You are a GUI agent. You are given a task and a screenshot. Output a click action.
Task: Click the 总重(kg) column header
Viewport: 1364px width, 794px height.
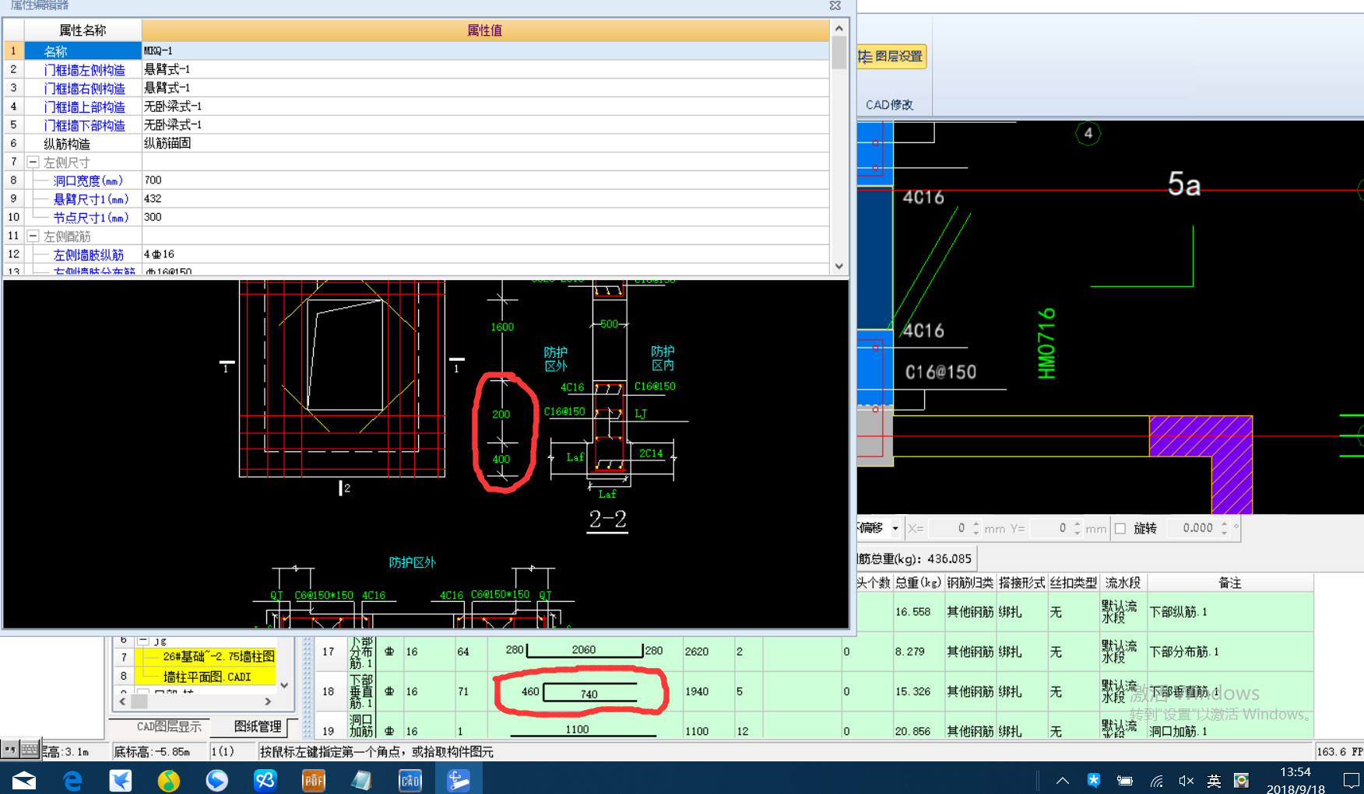click(918, 582)
